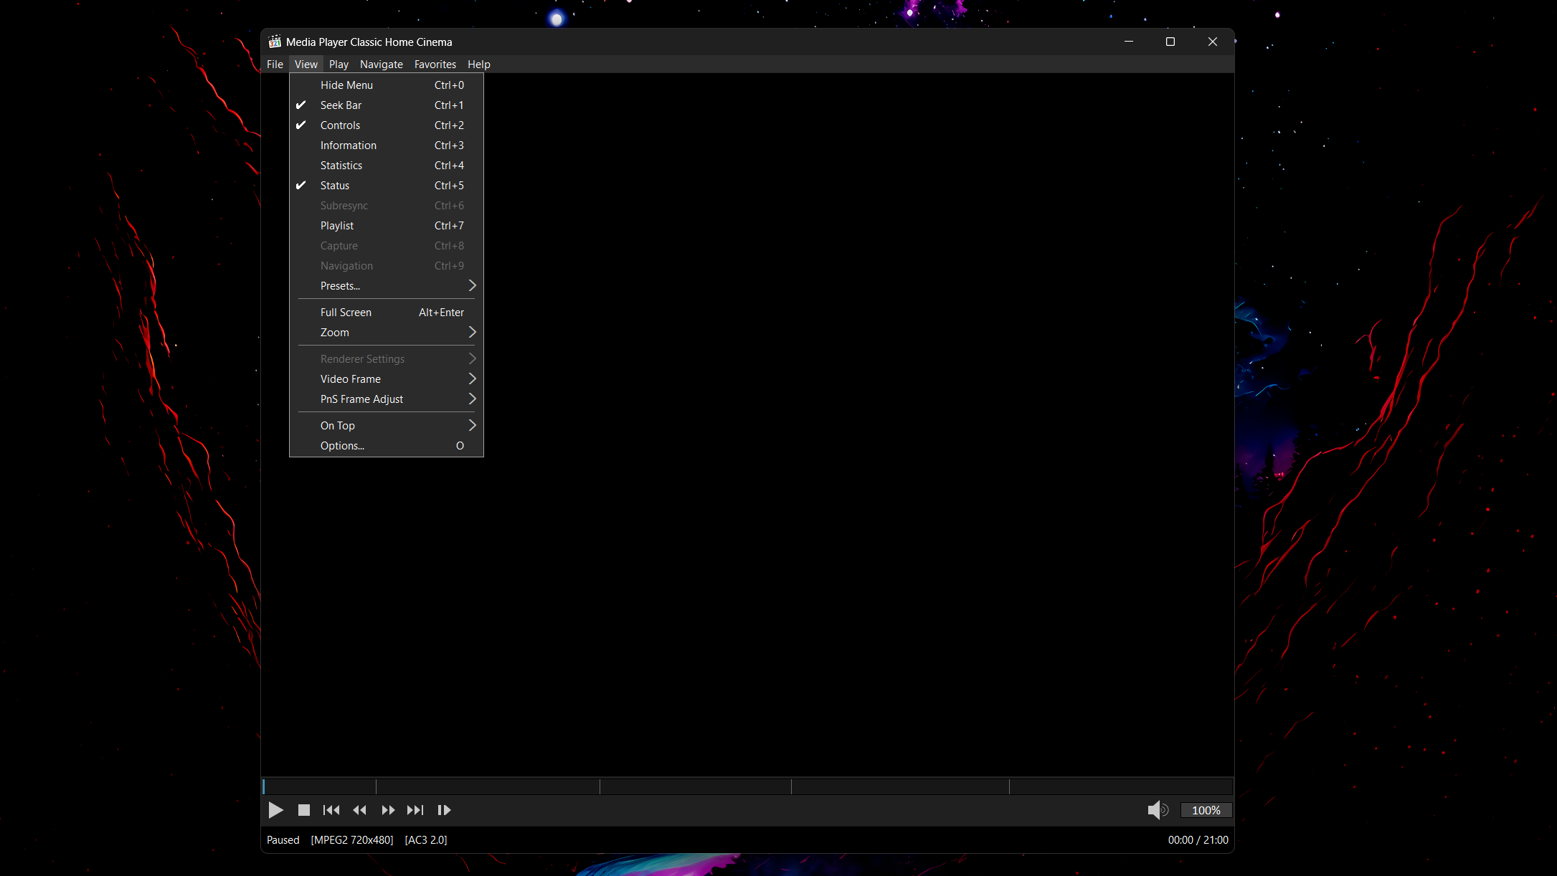
Task: Close the open View menu via its title
Action: [306, 65]
